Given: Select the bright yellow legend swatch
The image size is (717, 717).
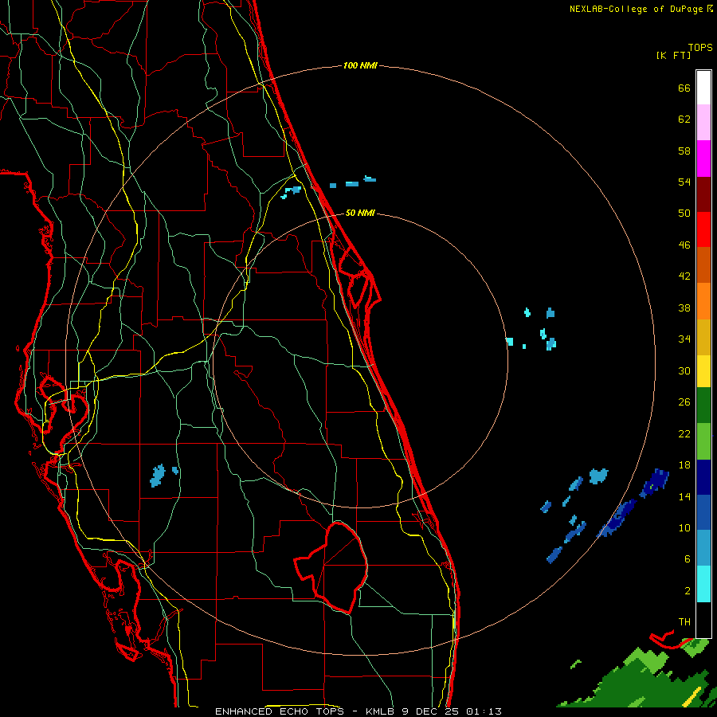Looking at the screenshot, I should pos(703,371).
